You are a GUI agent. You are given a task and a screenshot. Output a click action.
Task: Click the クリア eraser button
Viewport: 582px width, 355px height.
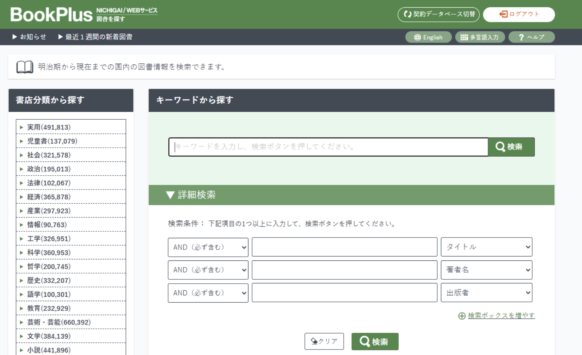324,341
